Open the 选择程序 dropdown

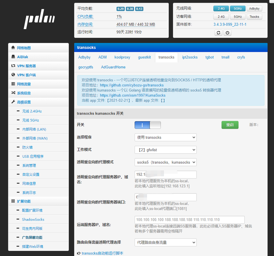(x=166, y=138)
